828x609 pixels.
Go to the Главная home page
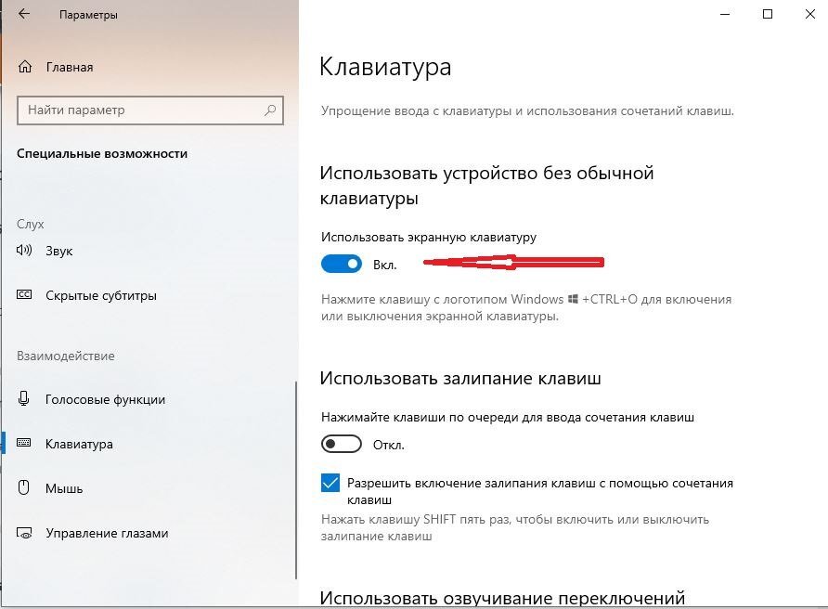pos(70,67)
